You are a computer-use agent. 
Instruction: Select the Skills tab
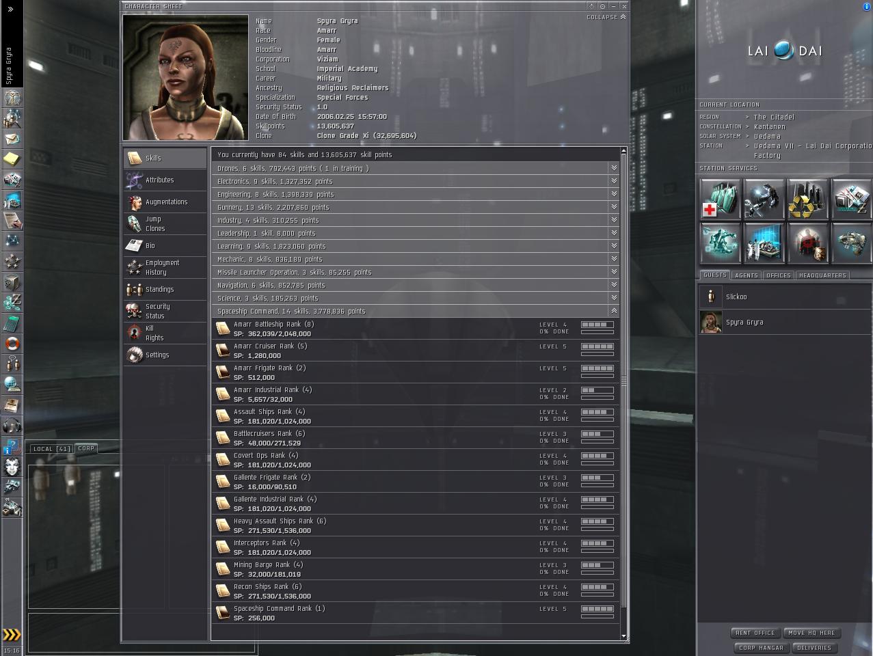[165, 158]
